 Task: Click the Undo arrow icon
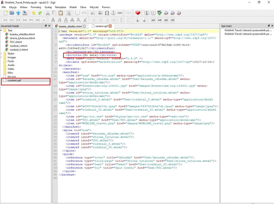click(x=33, y=13)
